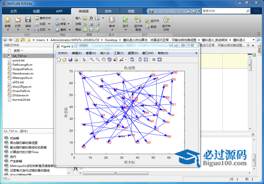Select DrawPath.m in the file list
Image resolution: width=264 pixels, height=184 pixels.
(x=21, y=91)
